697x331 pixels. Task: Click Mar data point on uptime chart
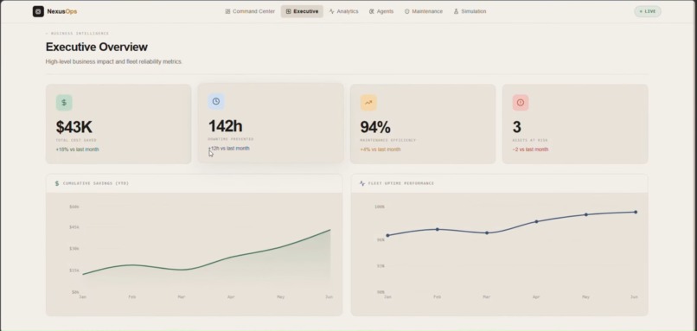click(x=487, y=232)
